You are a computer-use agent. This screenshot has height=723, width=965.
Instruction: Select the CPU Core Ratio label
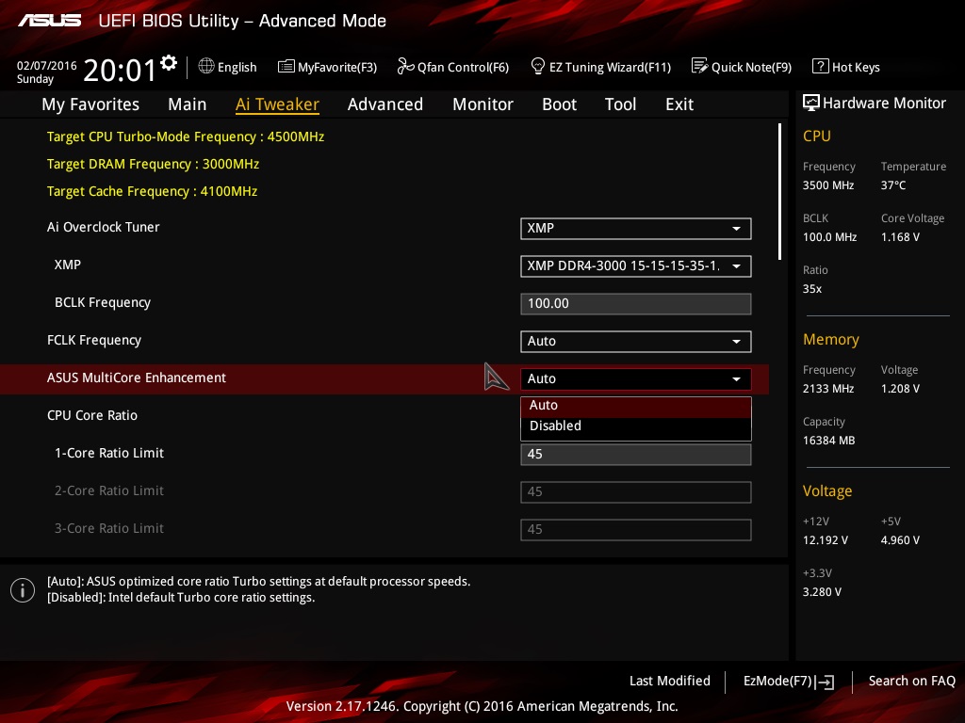pos(92,415)
